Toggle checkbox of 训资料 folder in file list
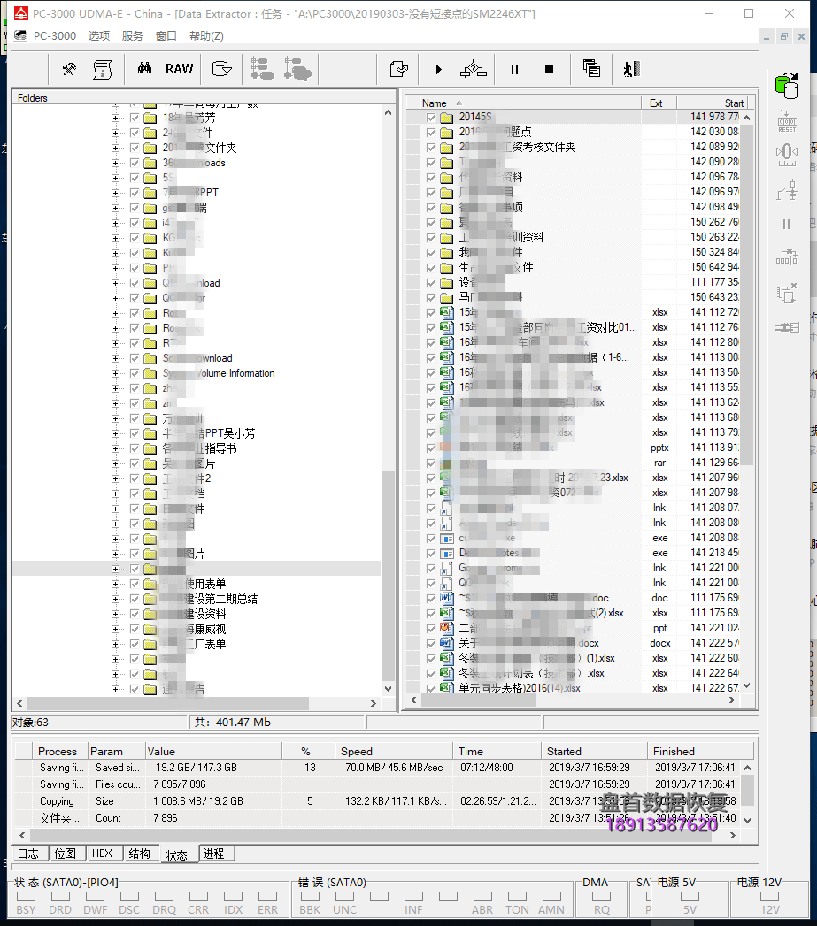The height and width of the screenshot is (926, 817). pyautogui.click(x=431, y=238)
